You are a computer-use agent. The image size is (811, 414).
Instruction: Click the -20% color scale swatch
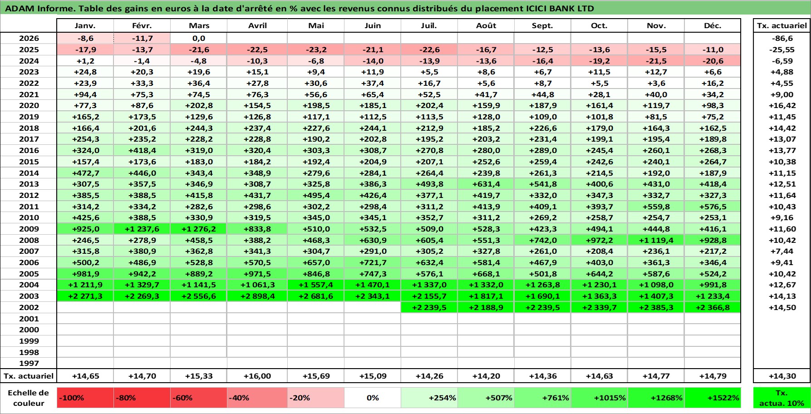point(316,398)
